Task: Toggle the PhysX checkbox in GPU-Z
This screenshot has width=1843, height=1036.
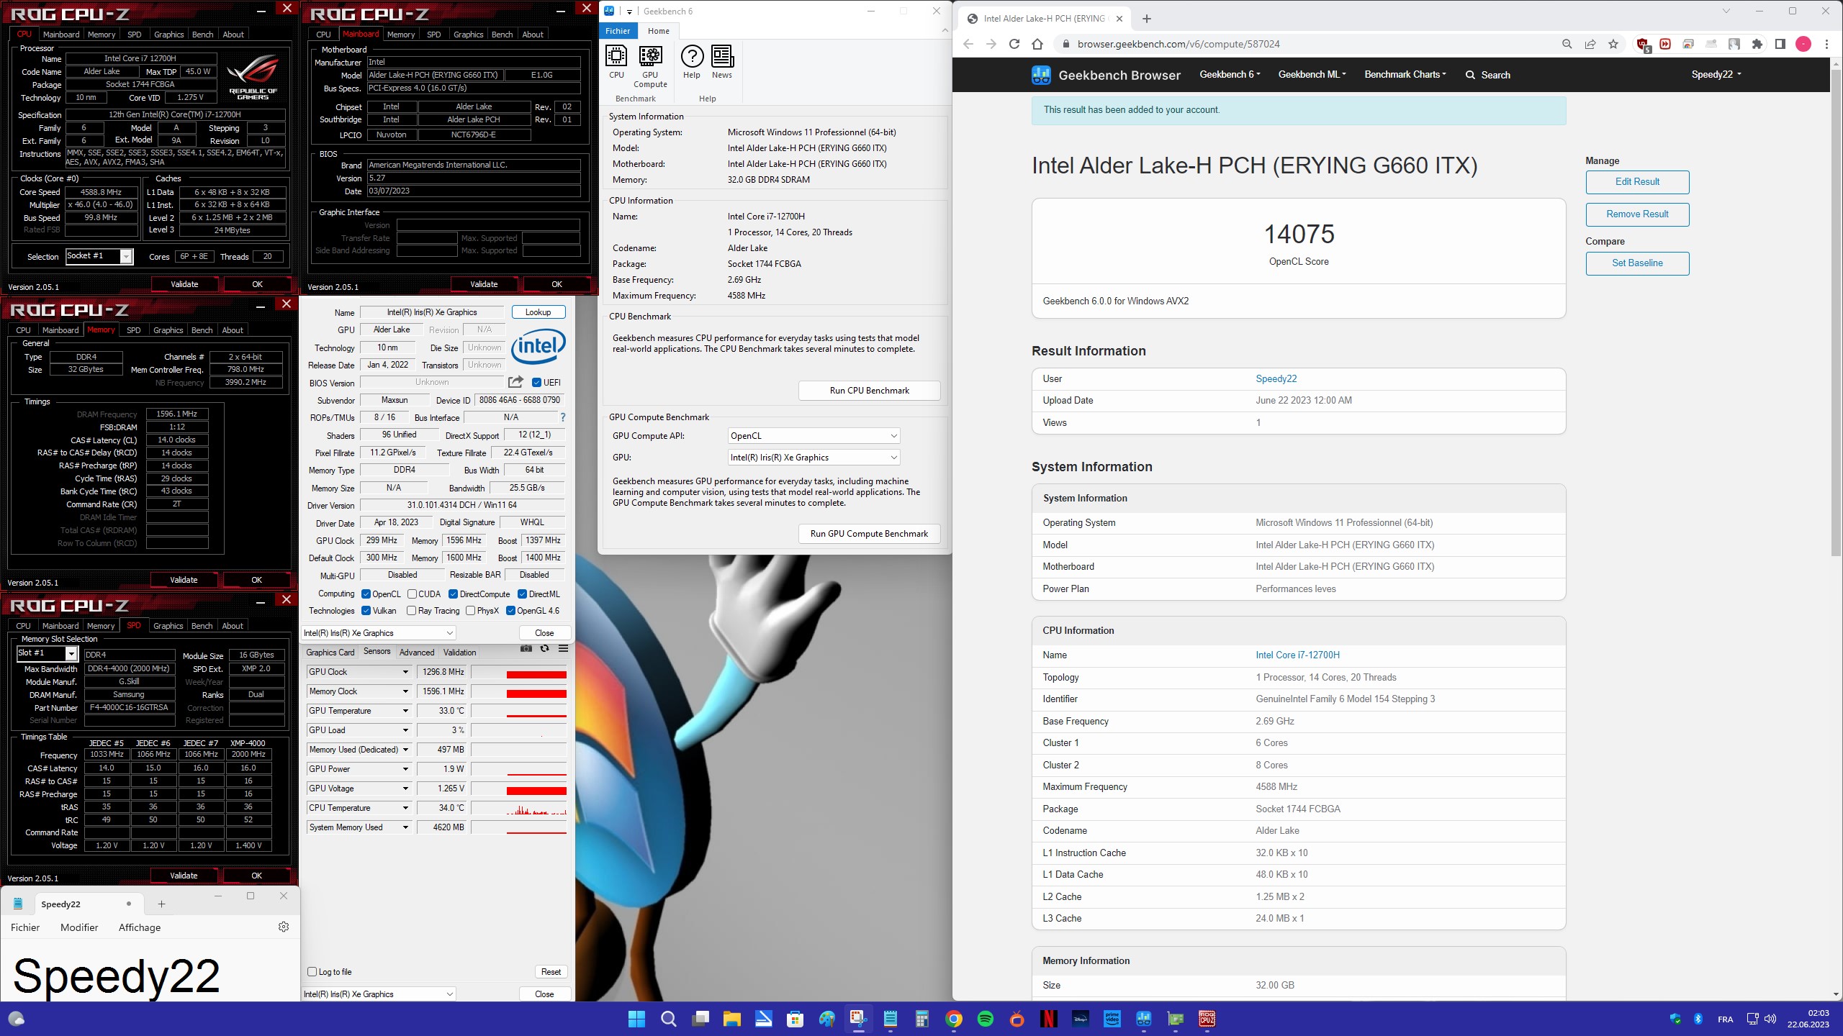Action: coord(470,611)
